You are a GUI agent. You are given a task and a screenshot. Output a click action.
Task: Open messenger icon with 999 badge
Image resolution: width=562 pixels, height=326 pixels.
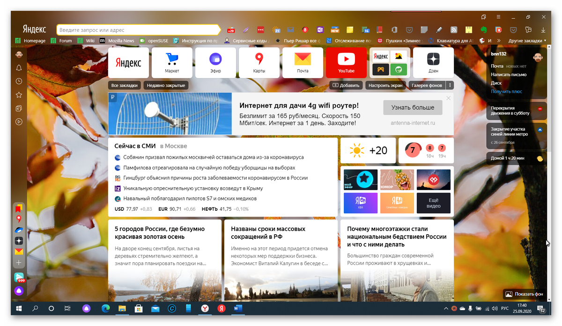click(x=19, y=277)
